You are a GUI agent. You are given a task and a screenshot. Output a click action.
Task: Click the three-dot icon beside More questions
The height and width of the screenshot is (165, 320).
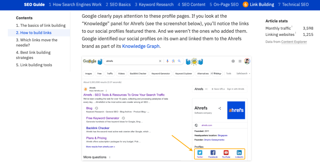110,157
